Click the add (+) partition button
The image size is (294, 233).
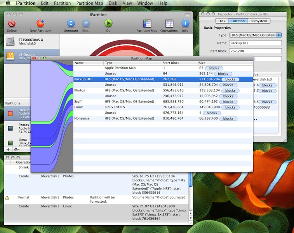pyautogui.click(x=9, y=149)
